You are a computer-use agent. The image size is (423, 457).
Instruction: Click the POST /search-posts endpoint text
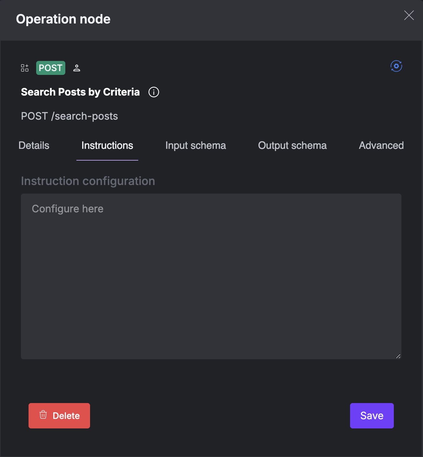pyautogui.click(x=69, y=116)
